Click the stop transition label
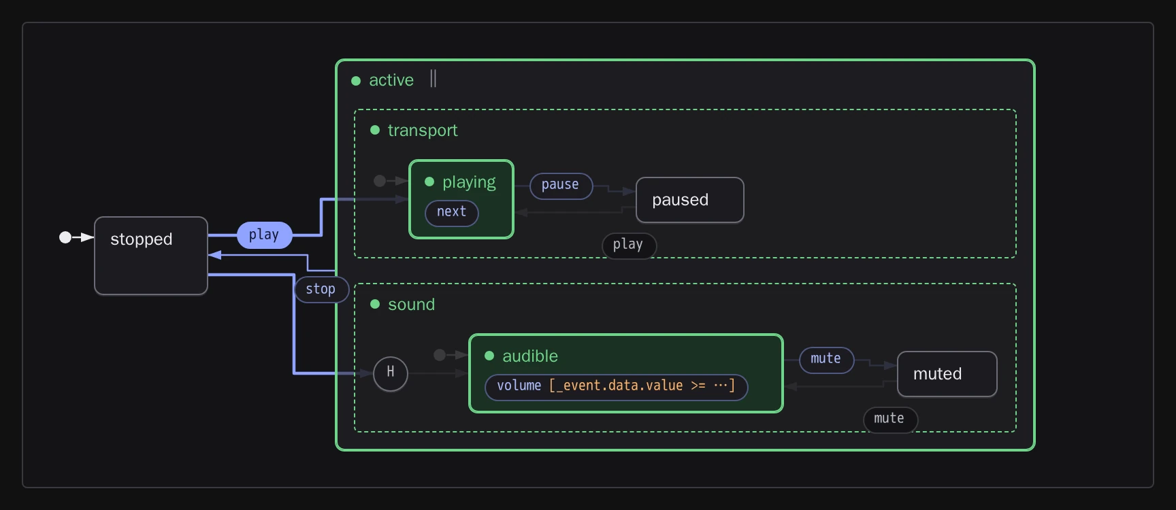This screenshot has height=510, width=1176. point(321,289)
